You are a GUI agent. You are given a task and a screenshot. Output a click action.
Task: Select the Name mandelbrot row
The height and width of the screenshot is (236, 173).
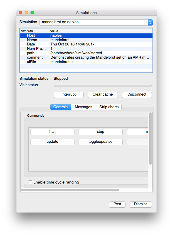click(86, 40)
